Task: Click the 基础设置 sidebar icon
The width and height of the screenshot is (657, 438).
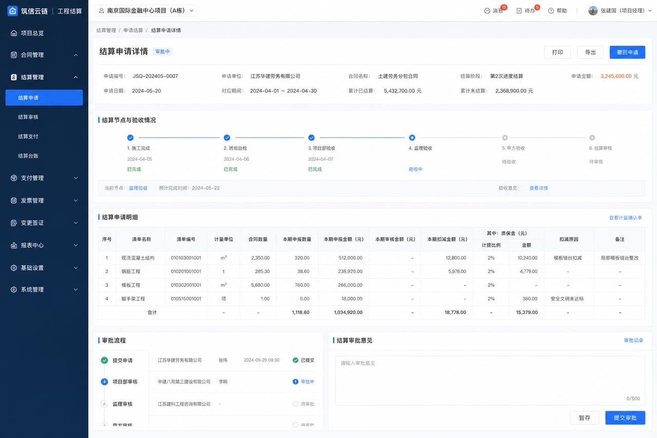Action: click(x=14, y=268)
